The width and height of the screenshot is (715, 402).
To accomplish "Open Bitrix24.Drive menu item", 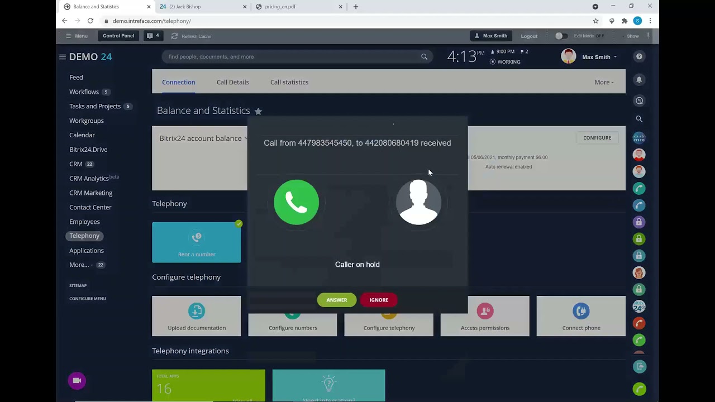I will (88, 150).
